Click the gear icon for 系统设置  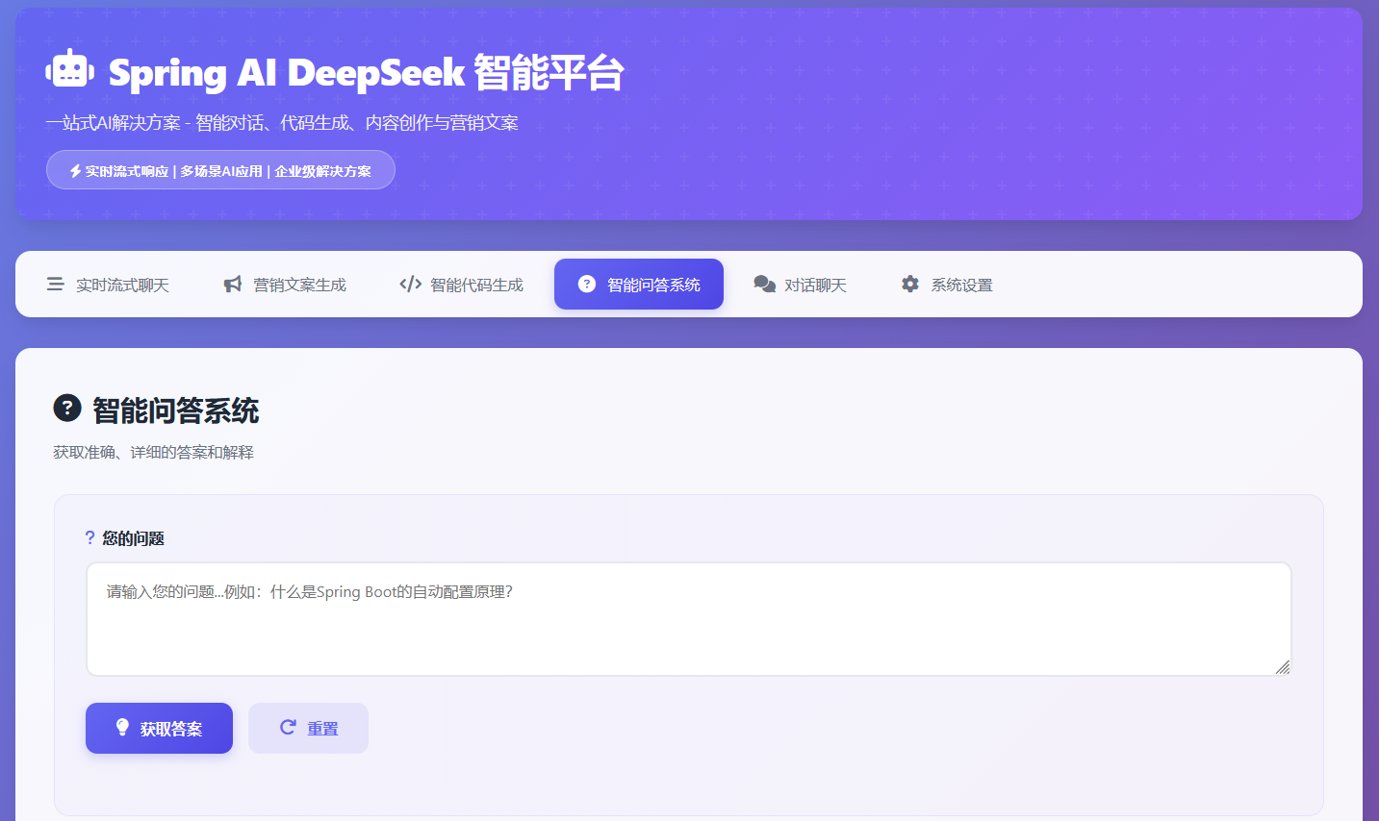pyautogui.click(x=910, y=285)
